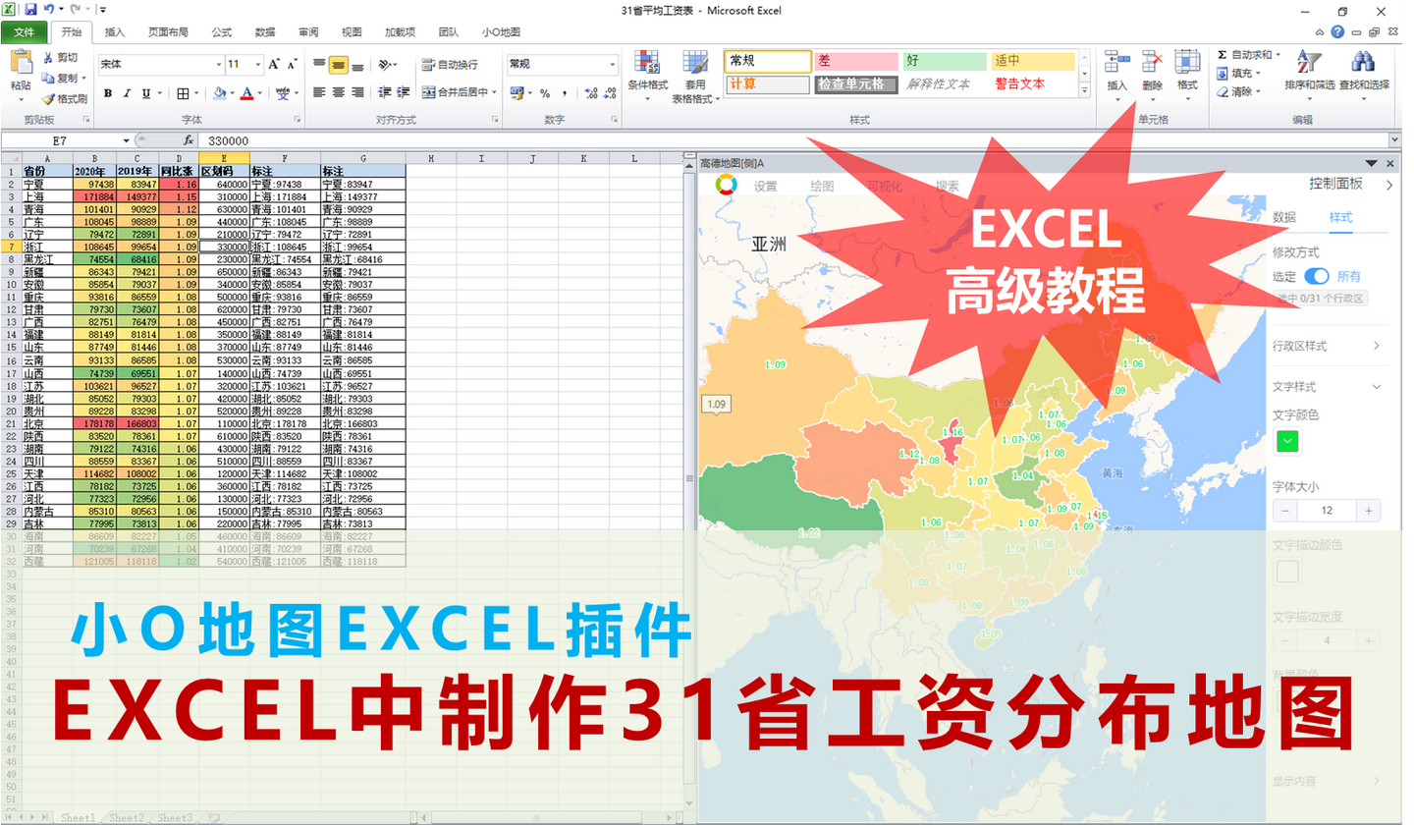The height and width of the screenshot is (825, 1414).
Task: Apply the 计算 cell style
Action: click(768, 83)
